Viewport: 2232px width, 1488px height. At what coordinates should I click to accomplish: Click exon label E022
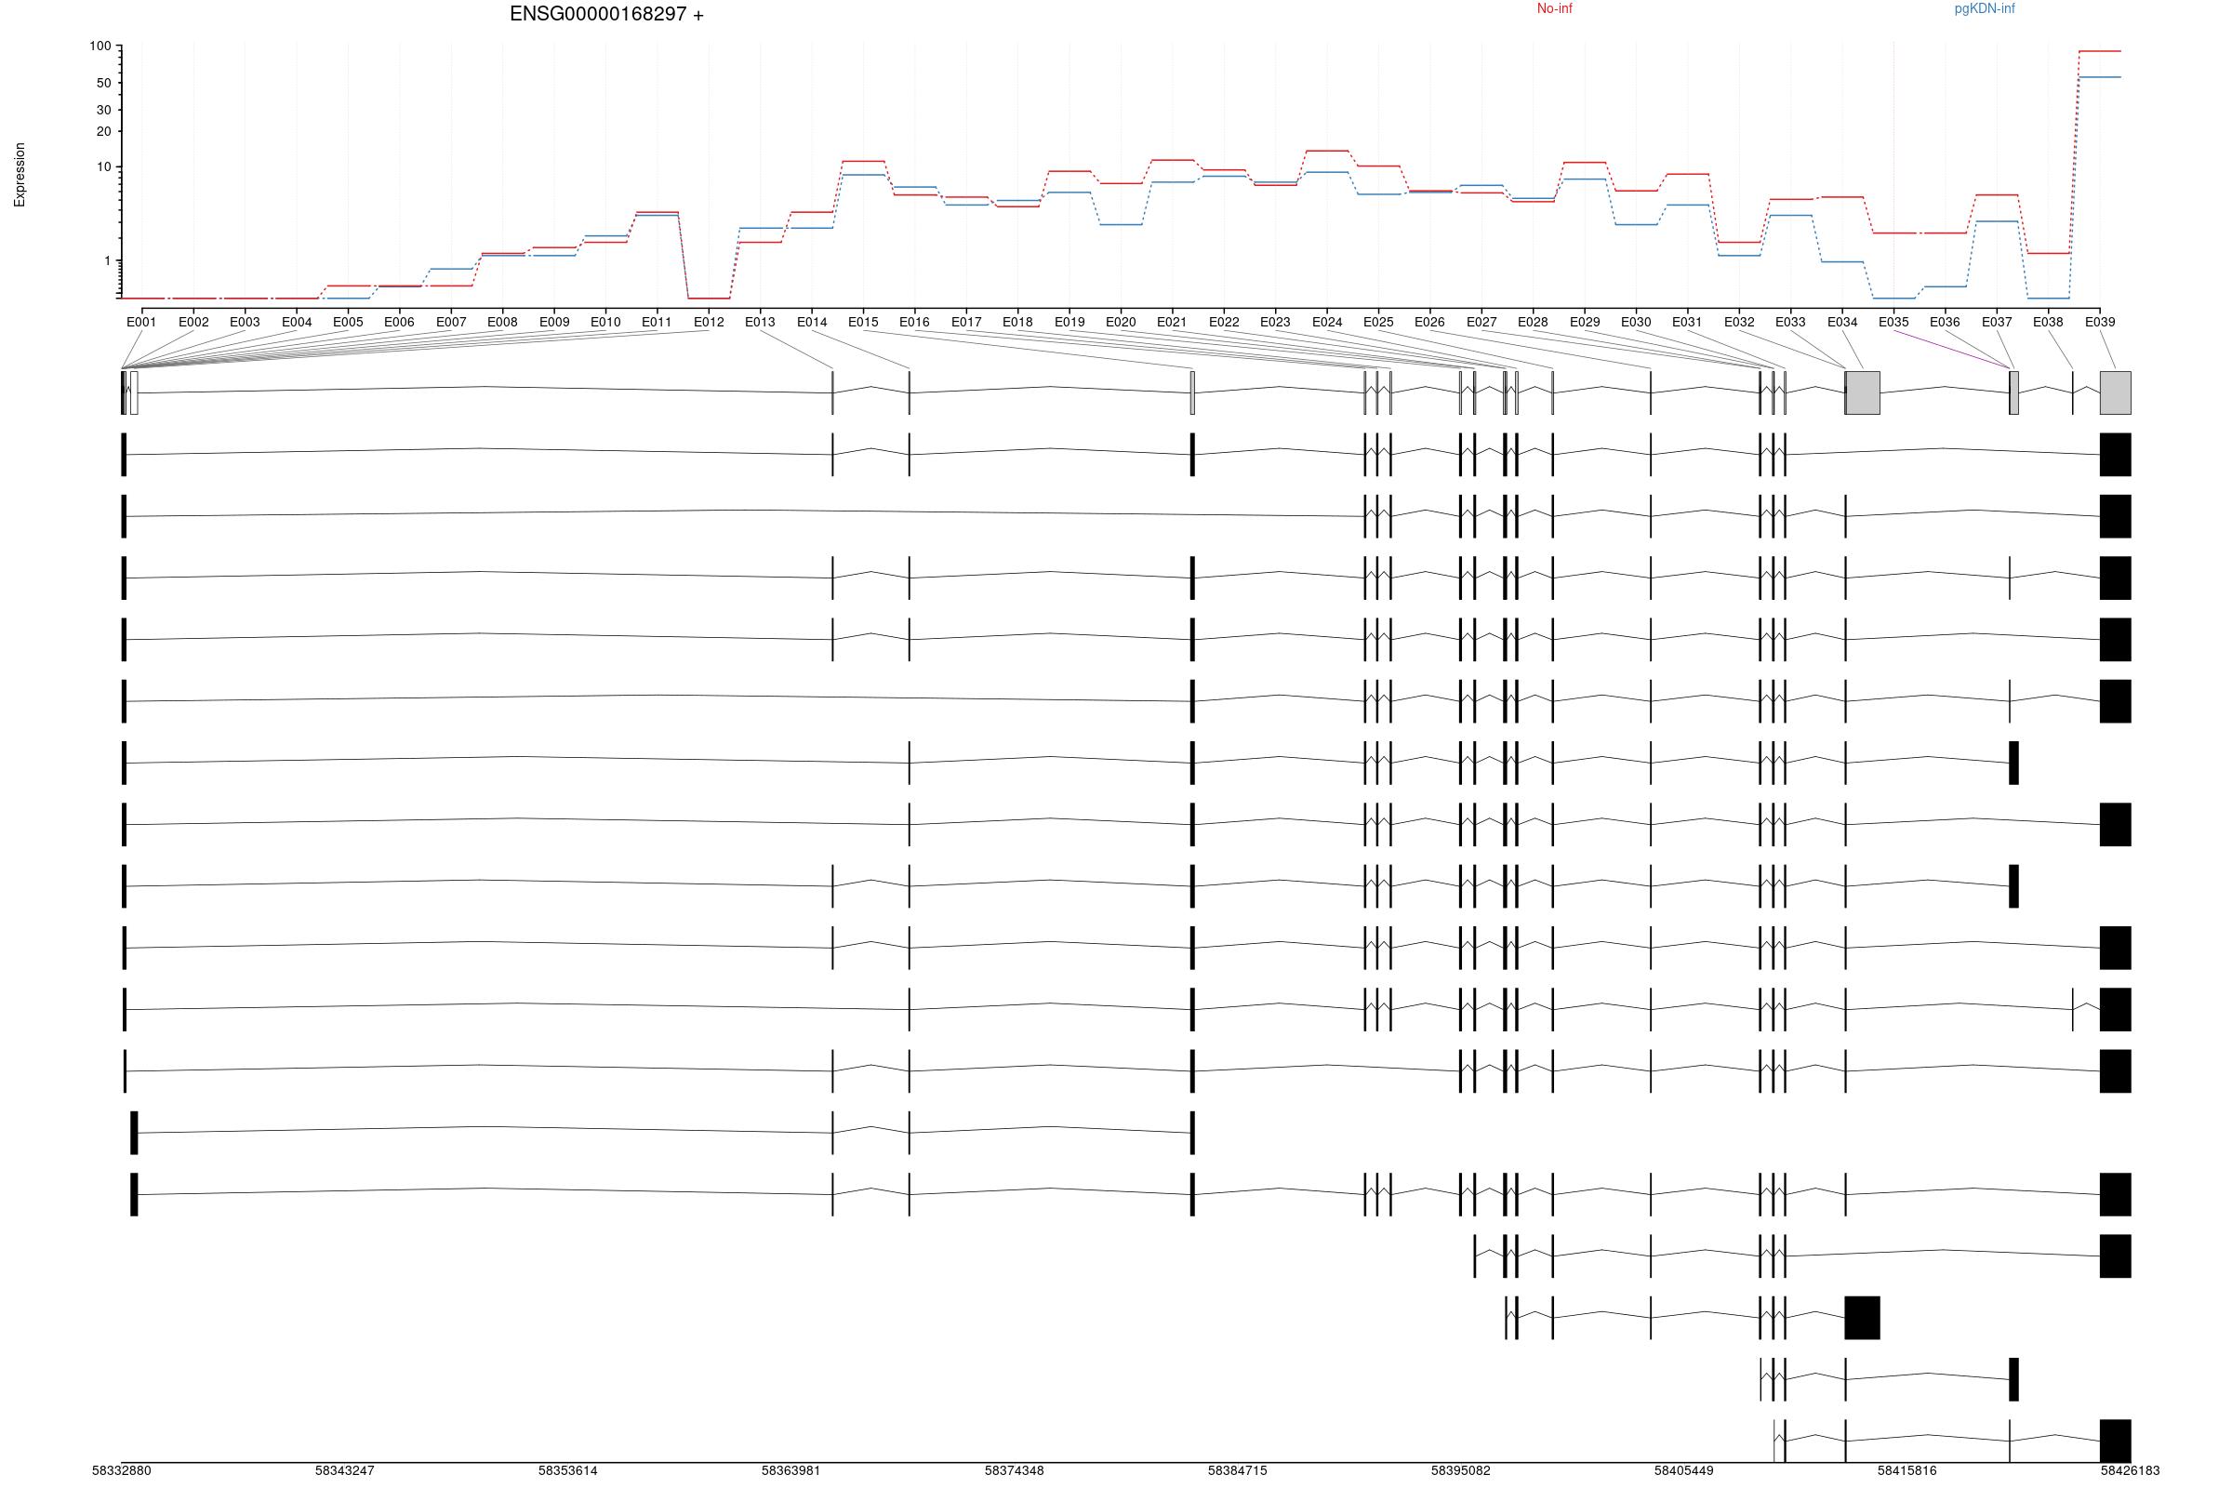1224,322
